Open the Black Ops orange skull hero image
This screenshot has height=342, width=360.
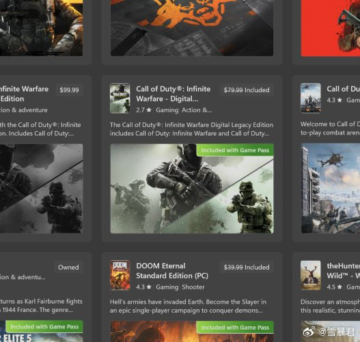[x=192, y=28]
